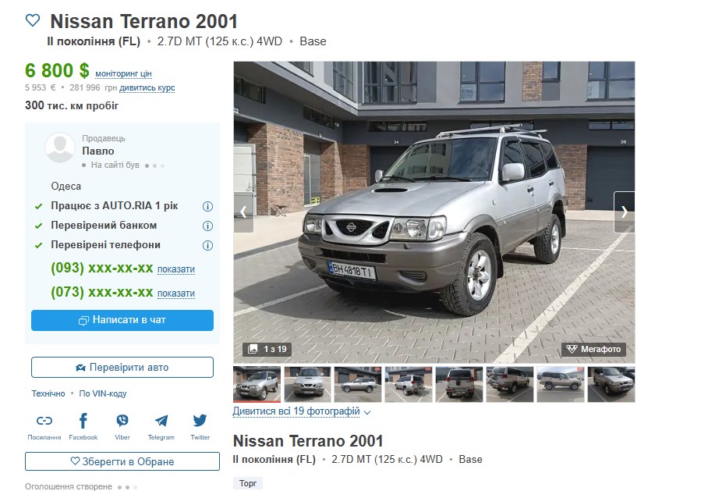708x491 pixels.
Task: Open info icon for Перевірений банком
Action: point(207,226)
